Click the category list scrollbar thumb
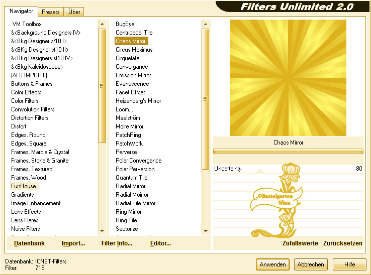This screenshot has height=275, width=371. coord(102,86)
